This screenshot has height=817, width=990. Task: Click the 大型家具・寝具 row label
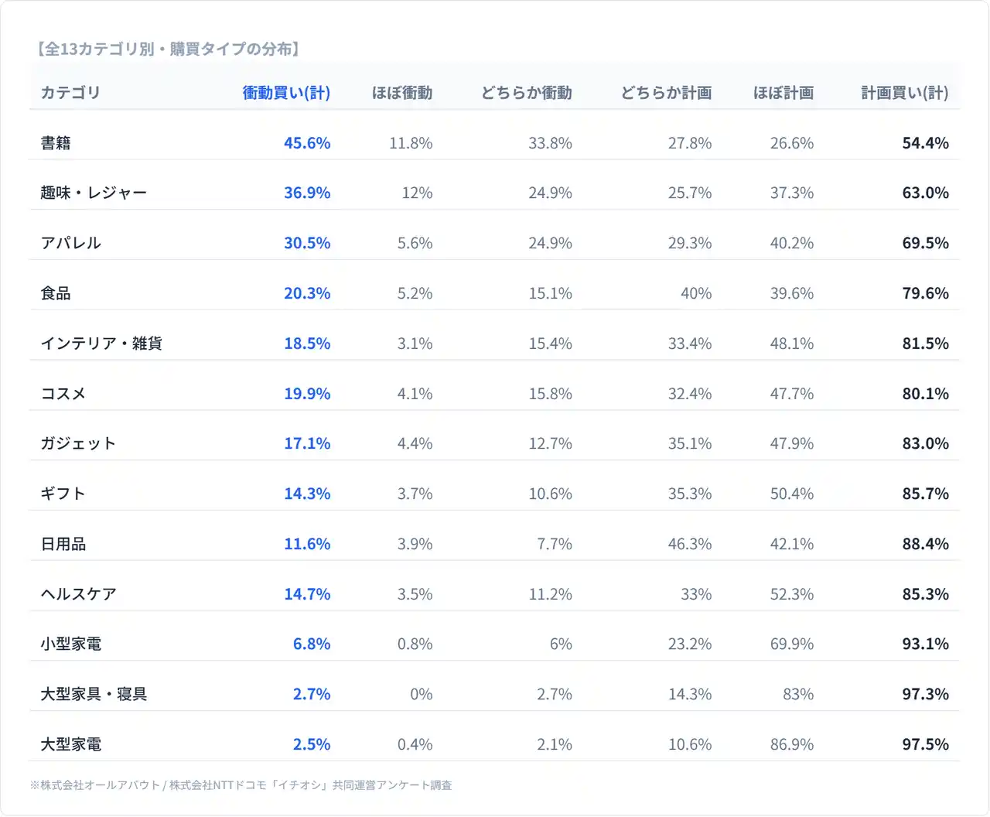click(94, 694)
